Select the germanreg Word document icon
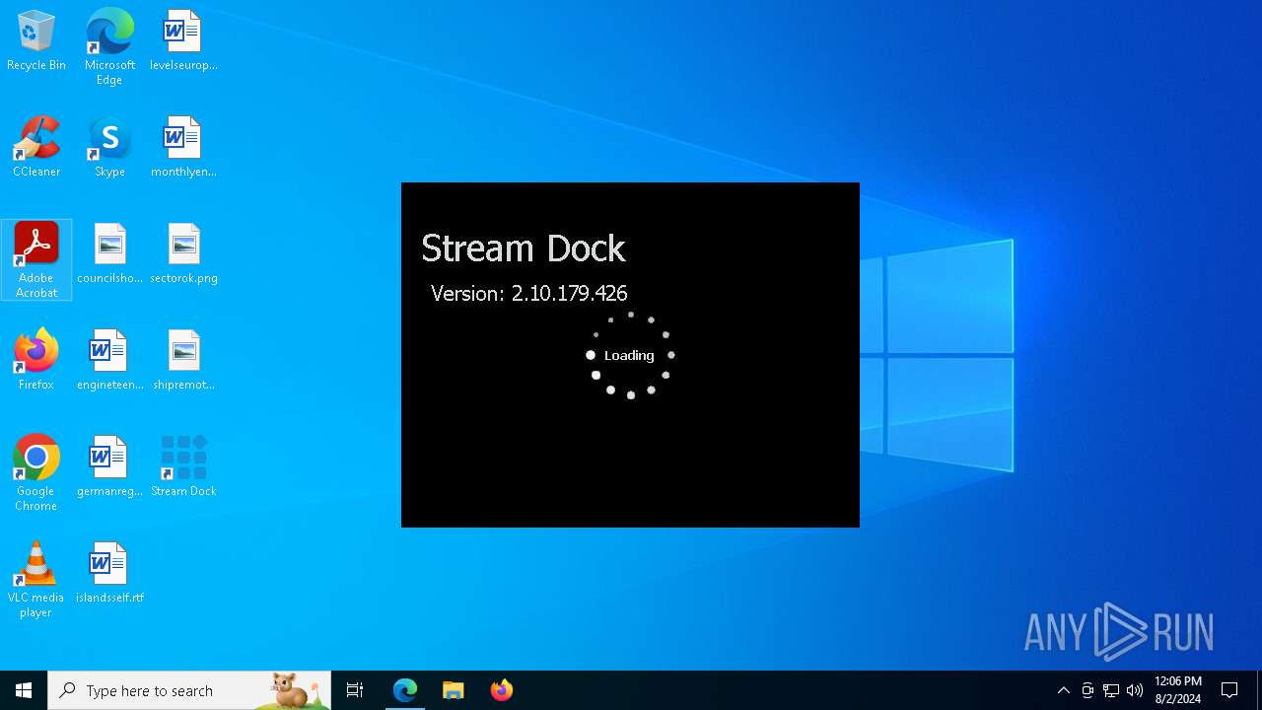Image resolution: width=1262 pixels, height=710 pixels. tap(109, 467)
